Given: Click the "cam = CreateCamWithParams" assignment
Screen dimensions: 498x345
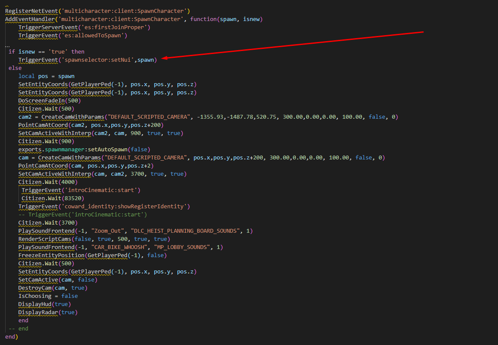Looking at the screenshot, I should (60, 158).
